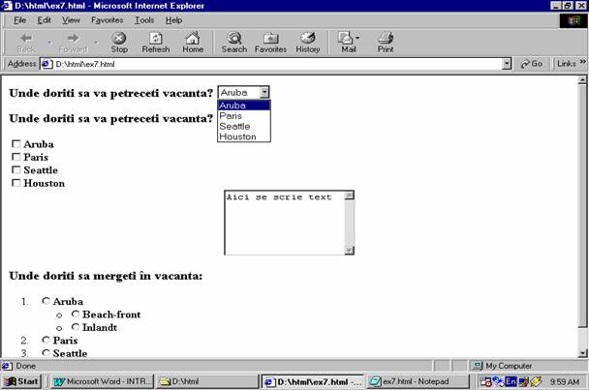Open the Favorites menu
Image resolution: width=589 pixels, height=390 pixels.
107,19
